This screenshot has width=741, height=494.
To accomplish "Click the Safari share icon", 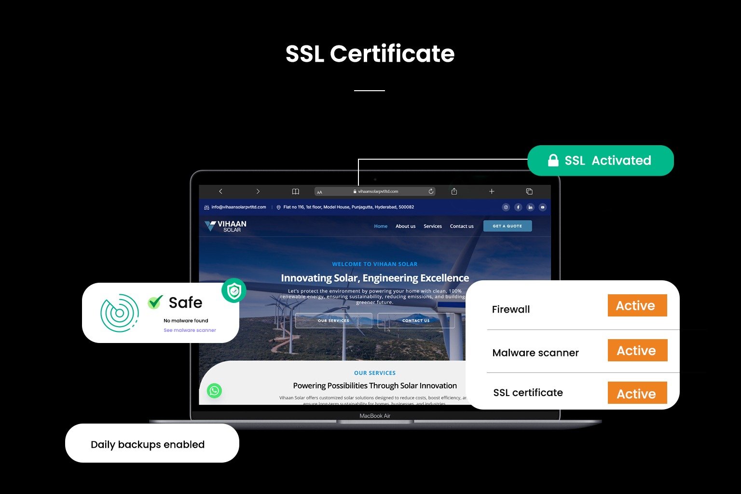I will [454, 192].
